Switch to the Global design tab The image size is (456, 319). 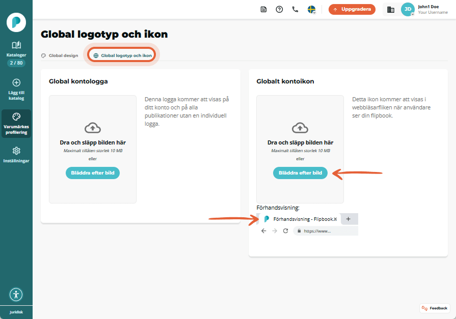[x=60, y=55]
